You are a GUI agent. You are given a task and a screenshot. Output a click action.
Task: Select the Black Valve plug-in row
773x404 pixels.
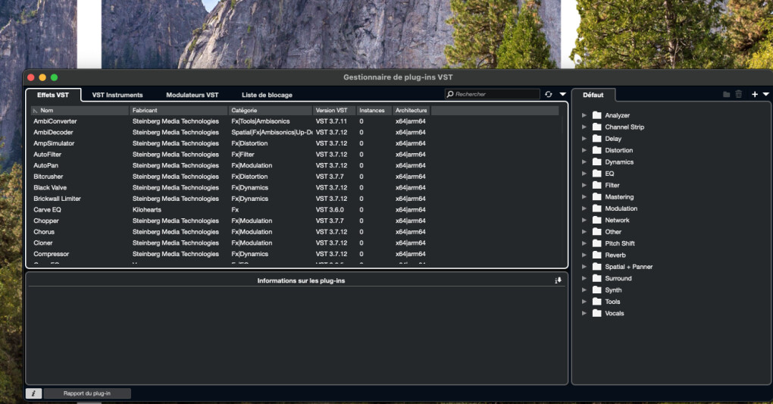[x=295, y=187]
